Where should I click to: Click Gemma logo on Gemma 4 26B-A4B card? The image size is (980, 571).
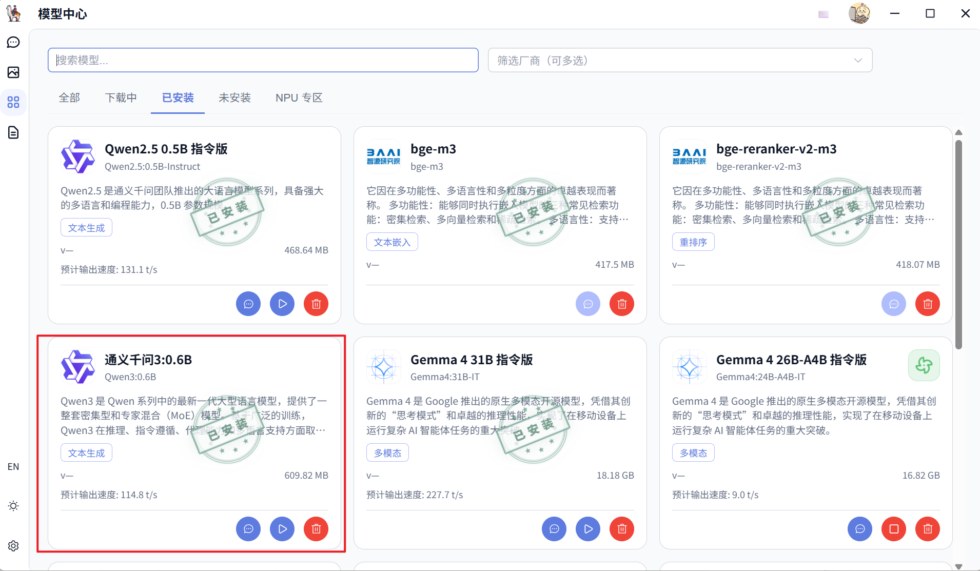(x=689, y=367)
